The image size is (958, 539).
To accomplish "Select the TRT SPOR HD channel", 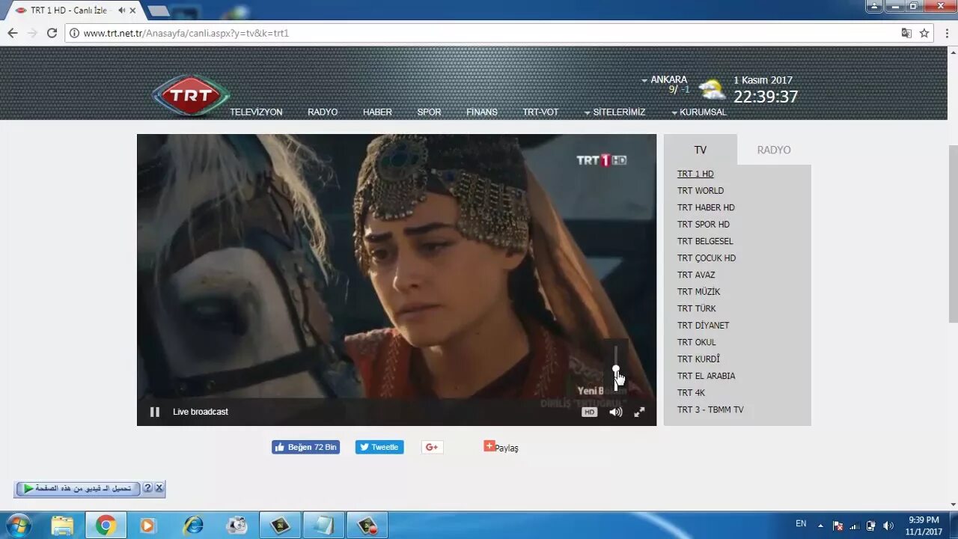I will [704, 225].
